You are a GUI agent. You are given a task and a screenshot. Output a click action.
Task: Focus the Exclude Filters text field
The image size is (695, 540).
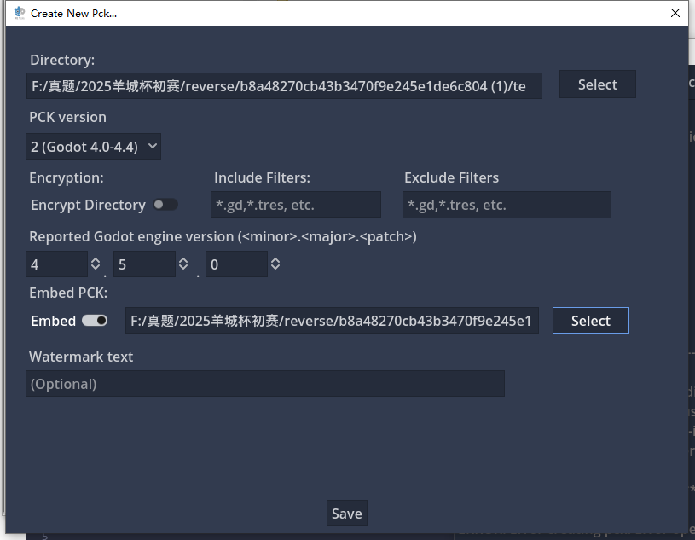(x=507, y=205)
